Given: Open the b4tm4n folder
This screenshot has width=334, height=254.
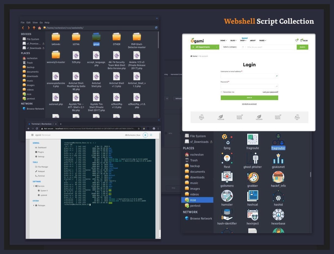Looking at the screenshot, I should (x=56, y=37).
